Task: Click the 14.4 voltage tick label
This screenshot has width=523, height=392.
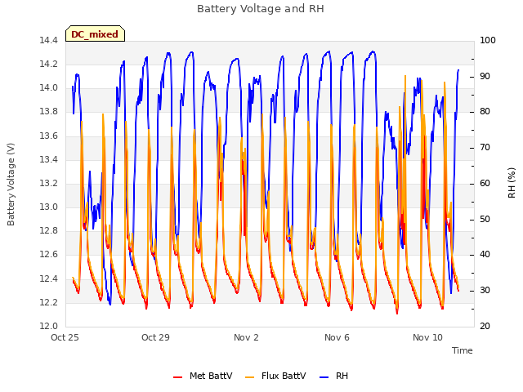Action: tap(49, 41)
